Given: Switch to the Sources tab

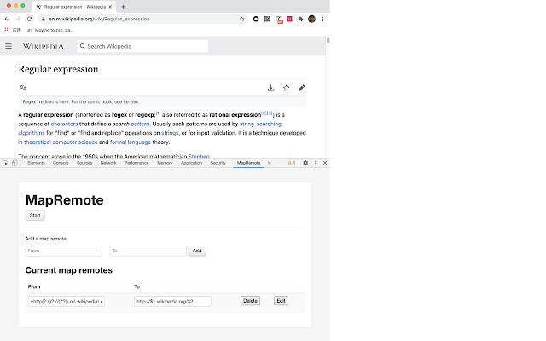Looking at the screenshot, I should pyautogui.click(x=84, y=163).
